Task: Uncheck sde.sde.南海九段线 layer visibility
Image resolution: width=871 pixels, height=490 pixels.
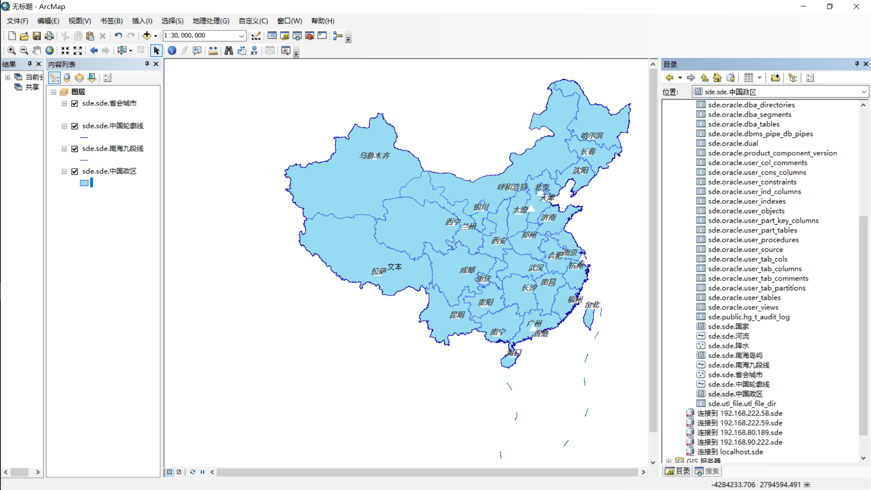Action: (x=75, y=149)
